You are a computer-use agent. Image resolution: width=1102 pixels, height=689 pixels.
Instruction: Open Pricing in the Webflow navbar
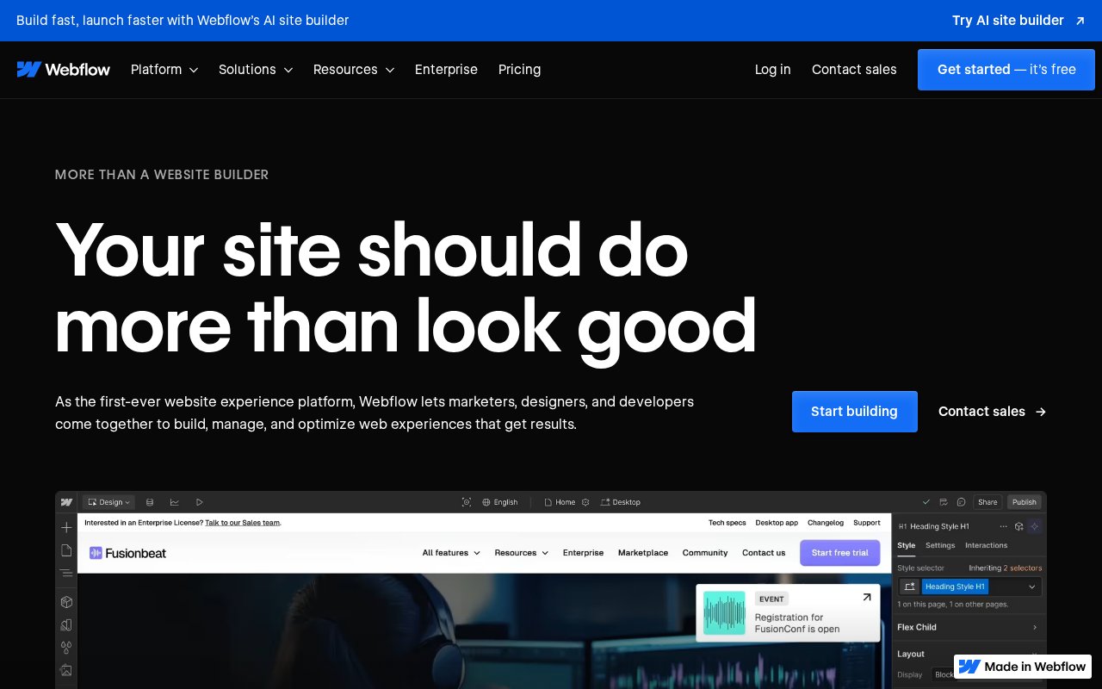tap(520, 70)
